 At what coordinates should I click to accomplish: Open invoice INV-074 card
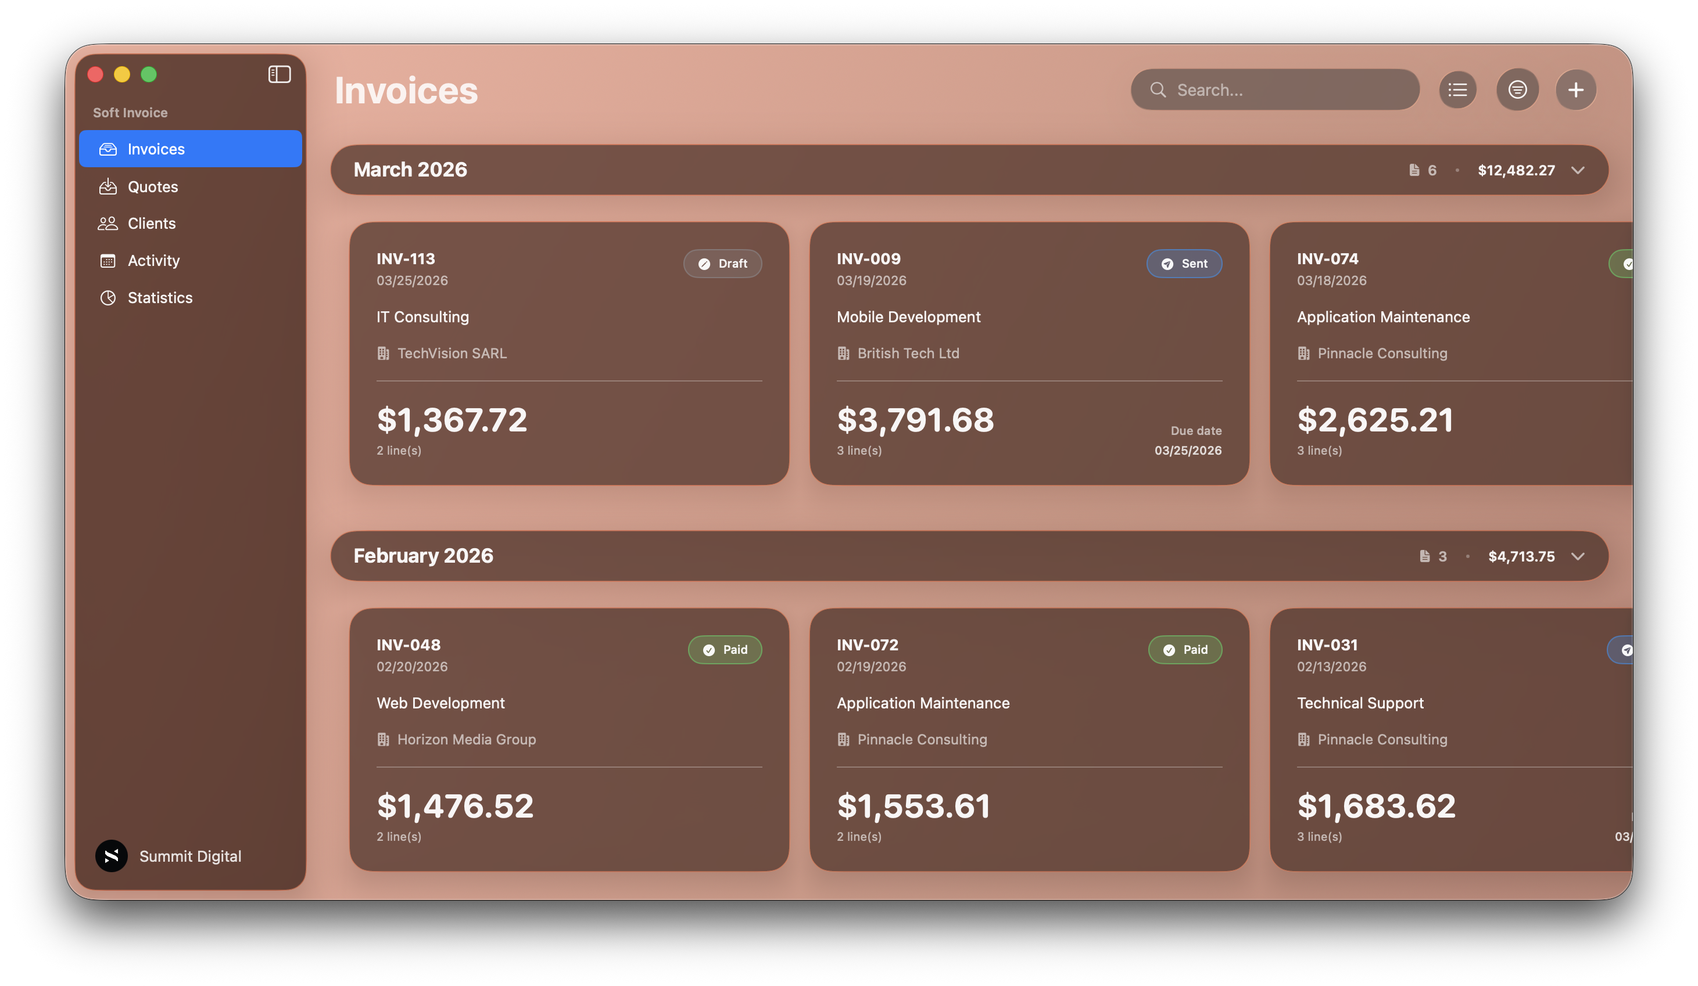coord(1450,354)
